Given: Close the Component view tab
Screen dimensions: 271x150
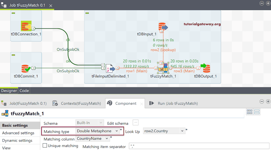Looking at the screenshot, I should [142, 104].
